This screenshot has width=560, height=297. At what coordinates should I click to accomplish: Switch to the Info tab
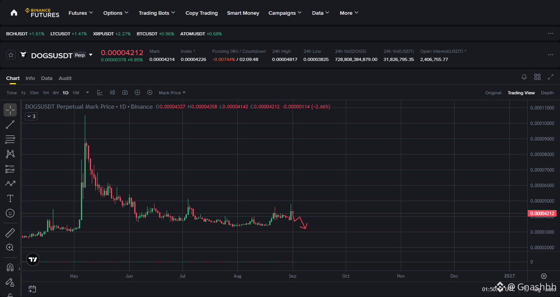point(30,78)
